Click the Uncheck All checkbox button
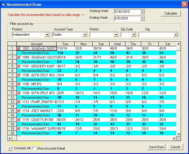 10,148
